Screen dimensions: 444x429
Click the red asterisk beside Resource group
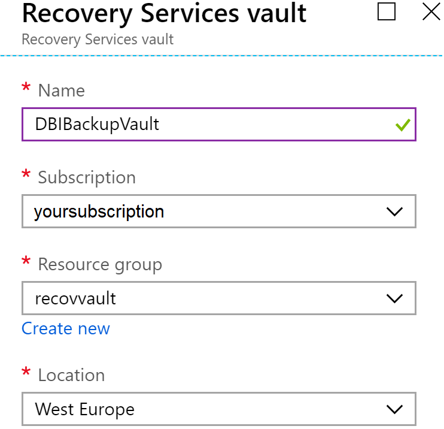coord(26,263)
